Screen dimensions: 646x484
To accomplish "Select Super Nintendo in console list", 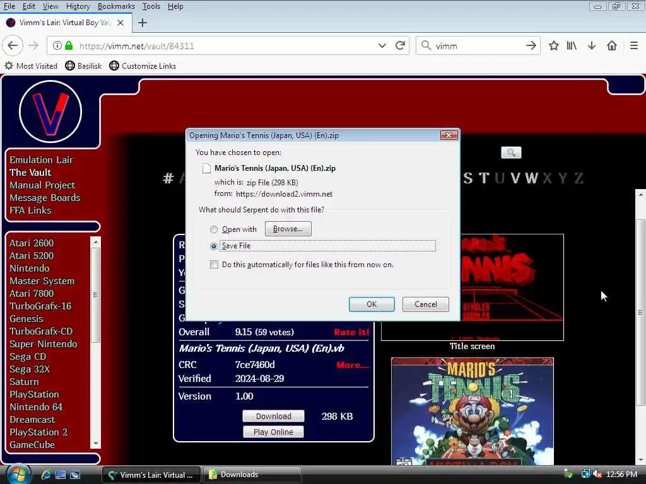I will pyautogui.click(x=44, y=344).
